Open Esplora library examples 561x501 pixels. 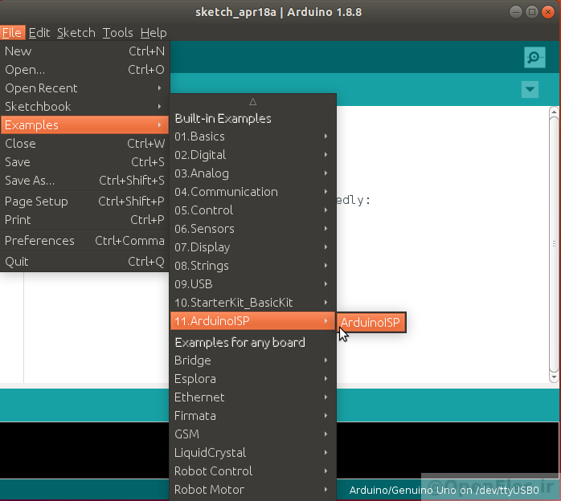252,379
